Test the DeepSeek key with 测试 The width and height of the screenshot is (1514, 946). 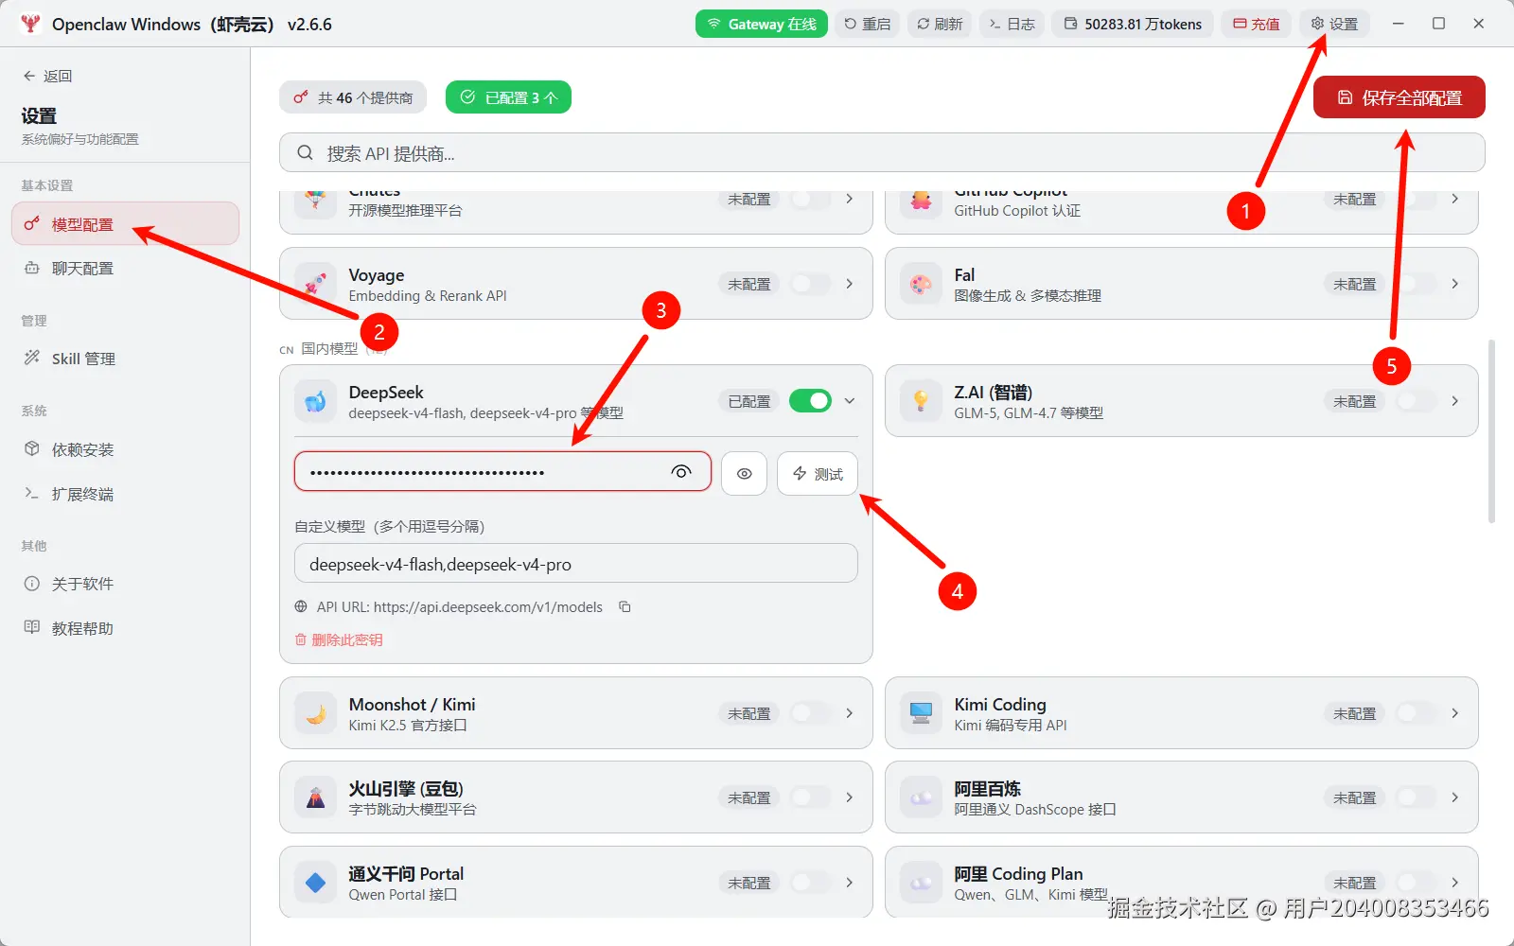(x=818, y=474)
